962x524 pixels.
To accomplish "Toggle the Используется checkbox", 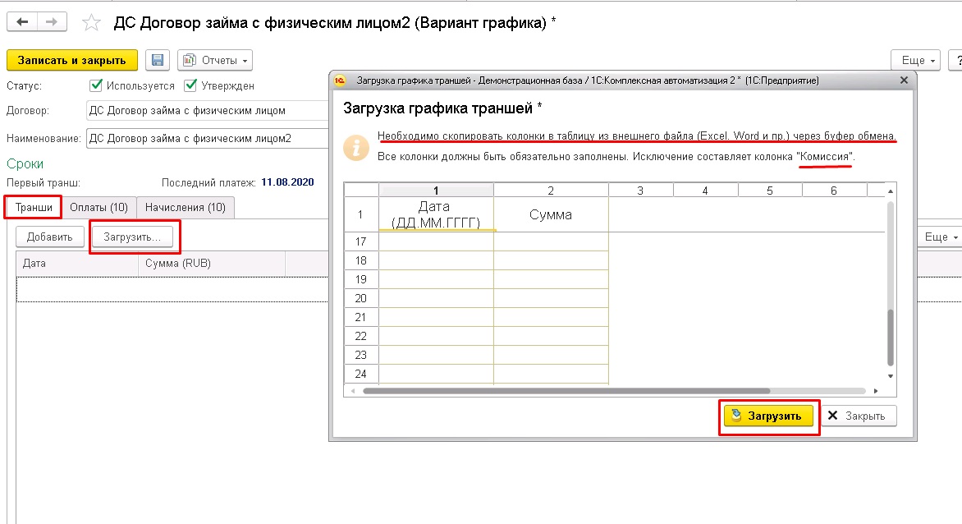I will pyautogui.click(x=96, y=85).
